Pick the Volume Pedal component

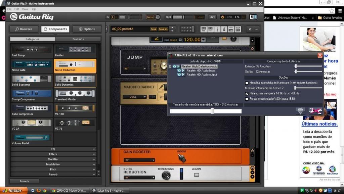tap(32, 139)
